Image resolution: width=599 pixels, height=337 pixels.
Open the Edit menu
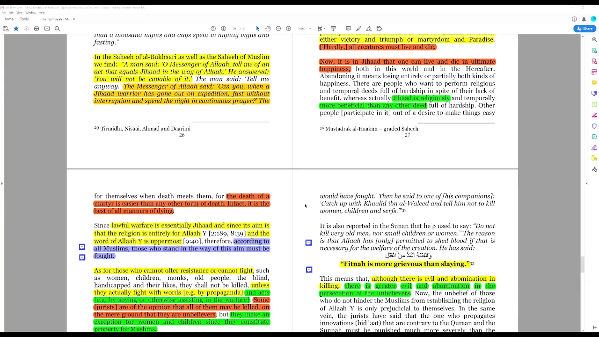[11, 13]
